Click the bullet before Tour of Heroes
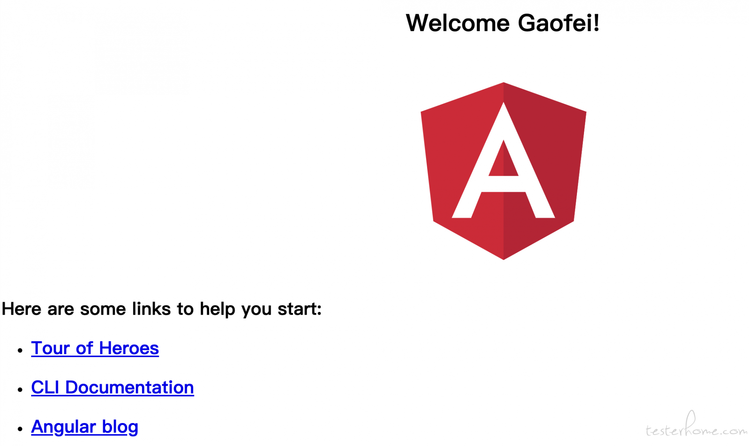The width and height of the screenshot is (749, 446). coord(20,350)
